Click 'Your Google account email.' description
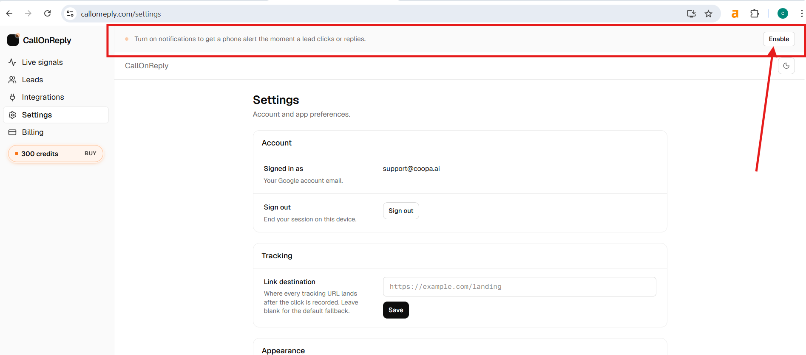 (303, 181)
